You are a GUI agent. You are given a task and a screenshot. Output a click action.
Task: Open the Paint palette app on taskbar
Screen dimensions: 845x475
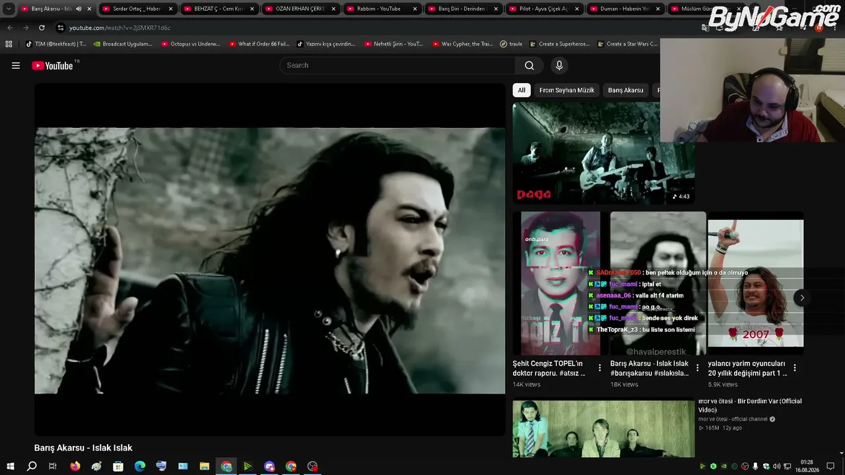click(96, 466)
